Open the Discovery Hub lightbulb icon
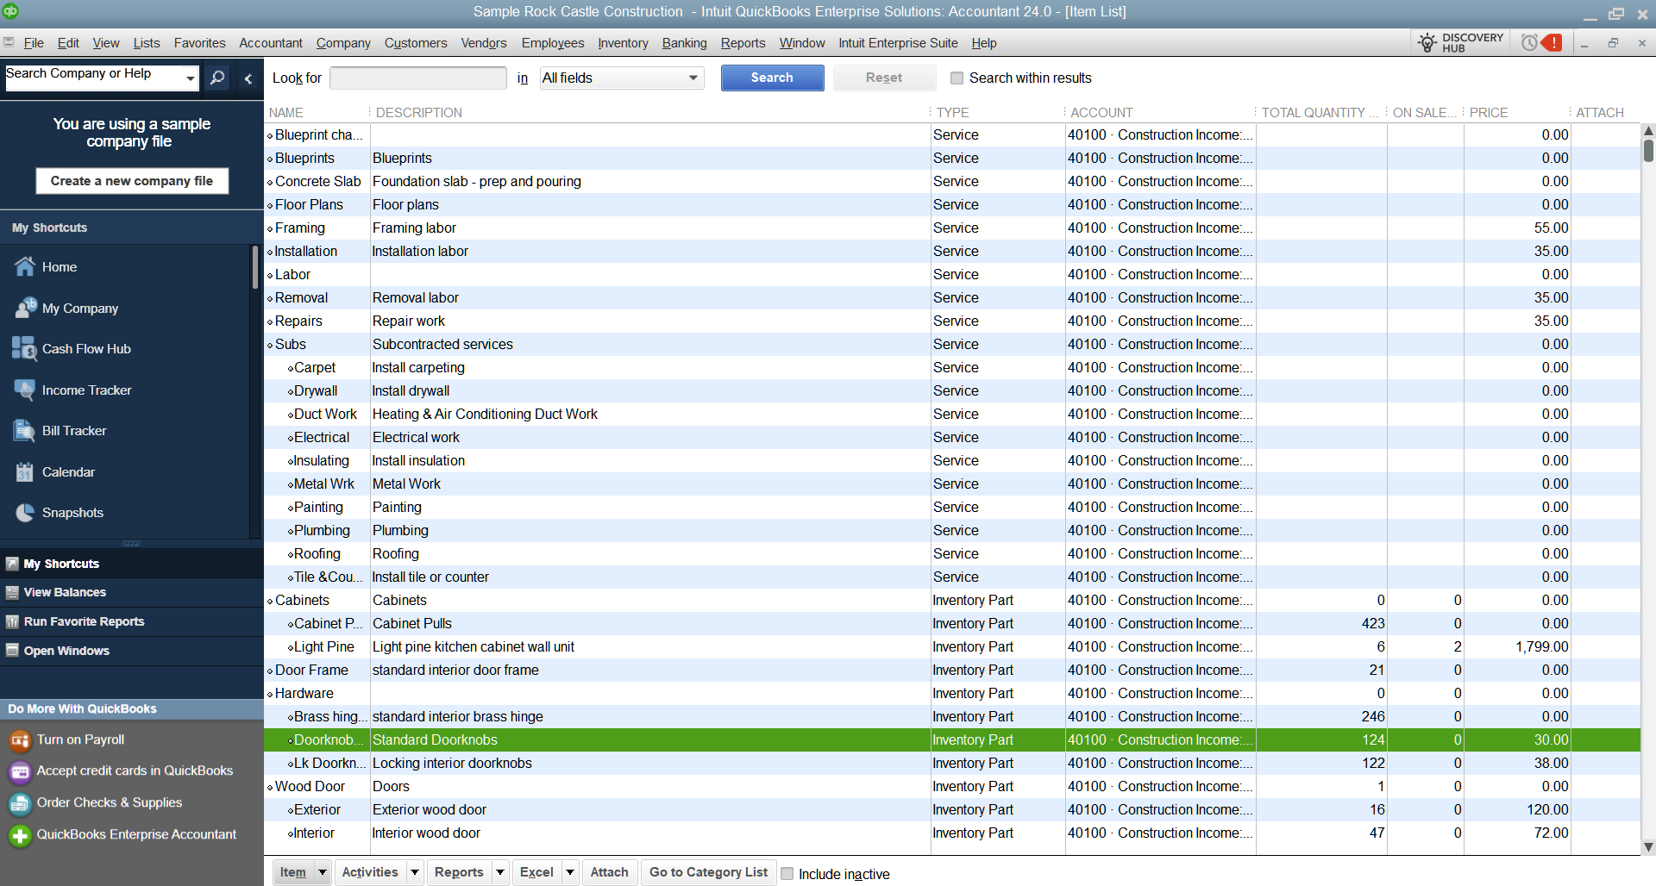This screenshot has height=886, width=1656. 1427,42
